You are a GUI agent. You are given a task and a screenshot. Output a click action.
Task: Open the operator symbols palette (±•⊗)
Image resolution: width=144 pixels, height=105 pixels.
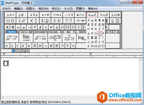tap(46, 15)
